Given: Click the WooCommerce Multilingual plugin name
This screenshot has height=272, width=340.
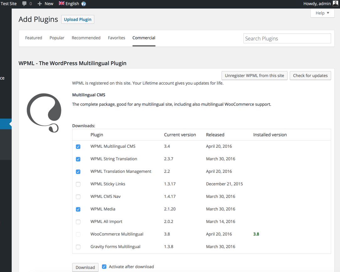Looking at the screenshot, I should click(117, 234).
